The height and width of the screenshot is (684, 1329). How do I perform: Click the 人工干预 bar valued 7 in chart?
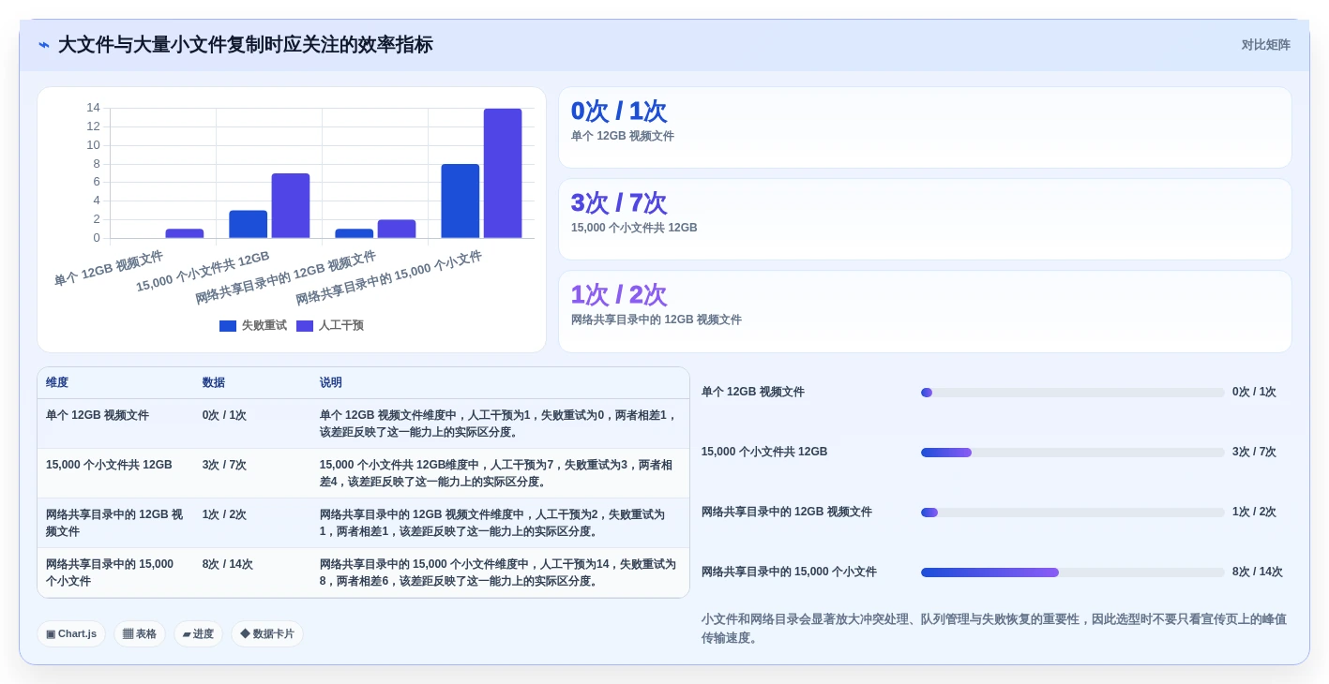point(291,206)
